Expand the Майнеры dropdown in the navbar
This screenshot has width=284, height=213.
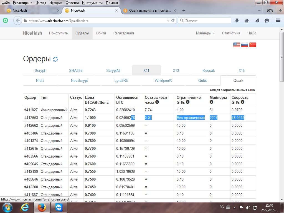point(205,33)
